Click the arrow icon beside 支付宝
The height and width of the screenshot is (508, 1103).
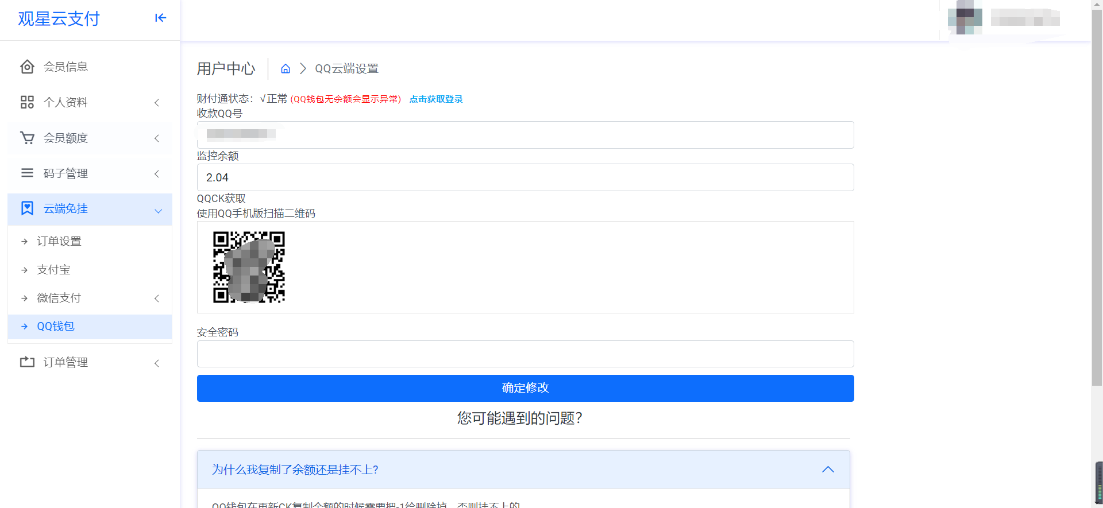(24, 270)
